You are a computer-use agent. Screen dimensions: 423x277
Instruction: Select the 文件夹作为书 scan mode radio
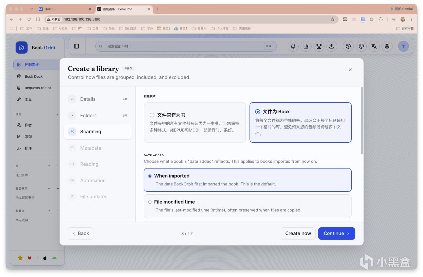195,122
